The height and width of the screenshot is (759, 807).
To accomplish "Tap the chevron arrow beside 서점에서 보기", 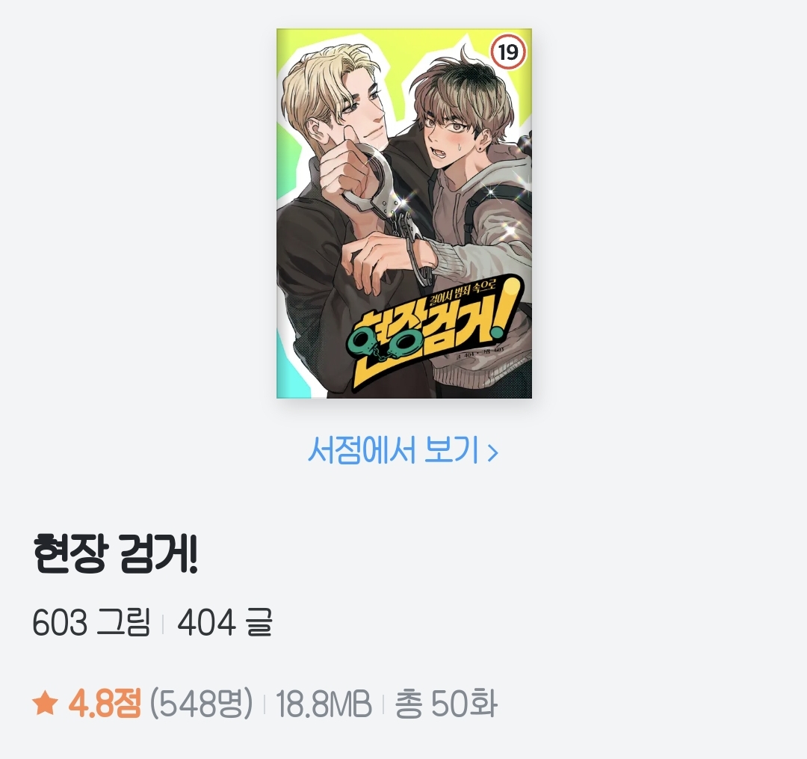I will 492,452.
